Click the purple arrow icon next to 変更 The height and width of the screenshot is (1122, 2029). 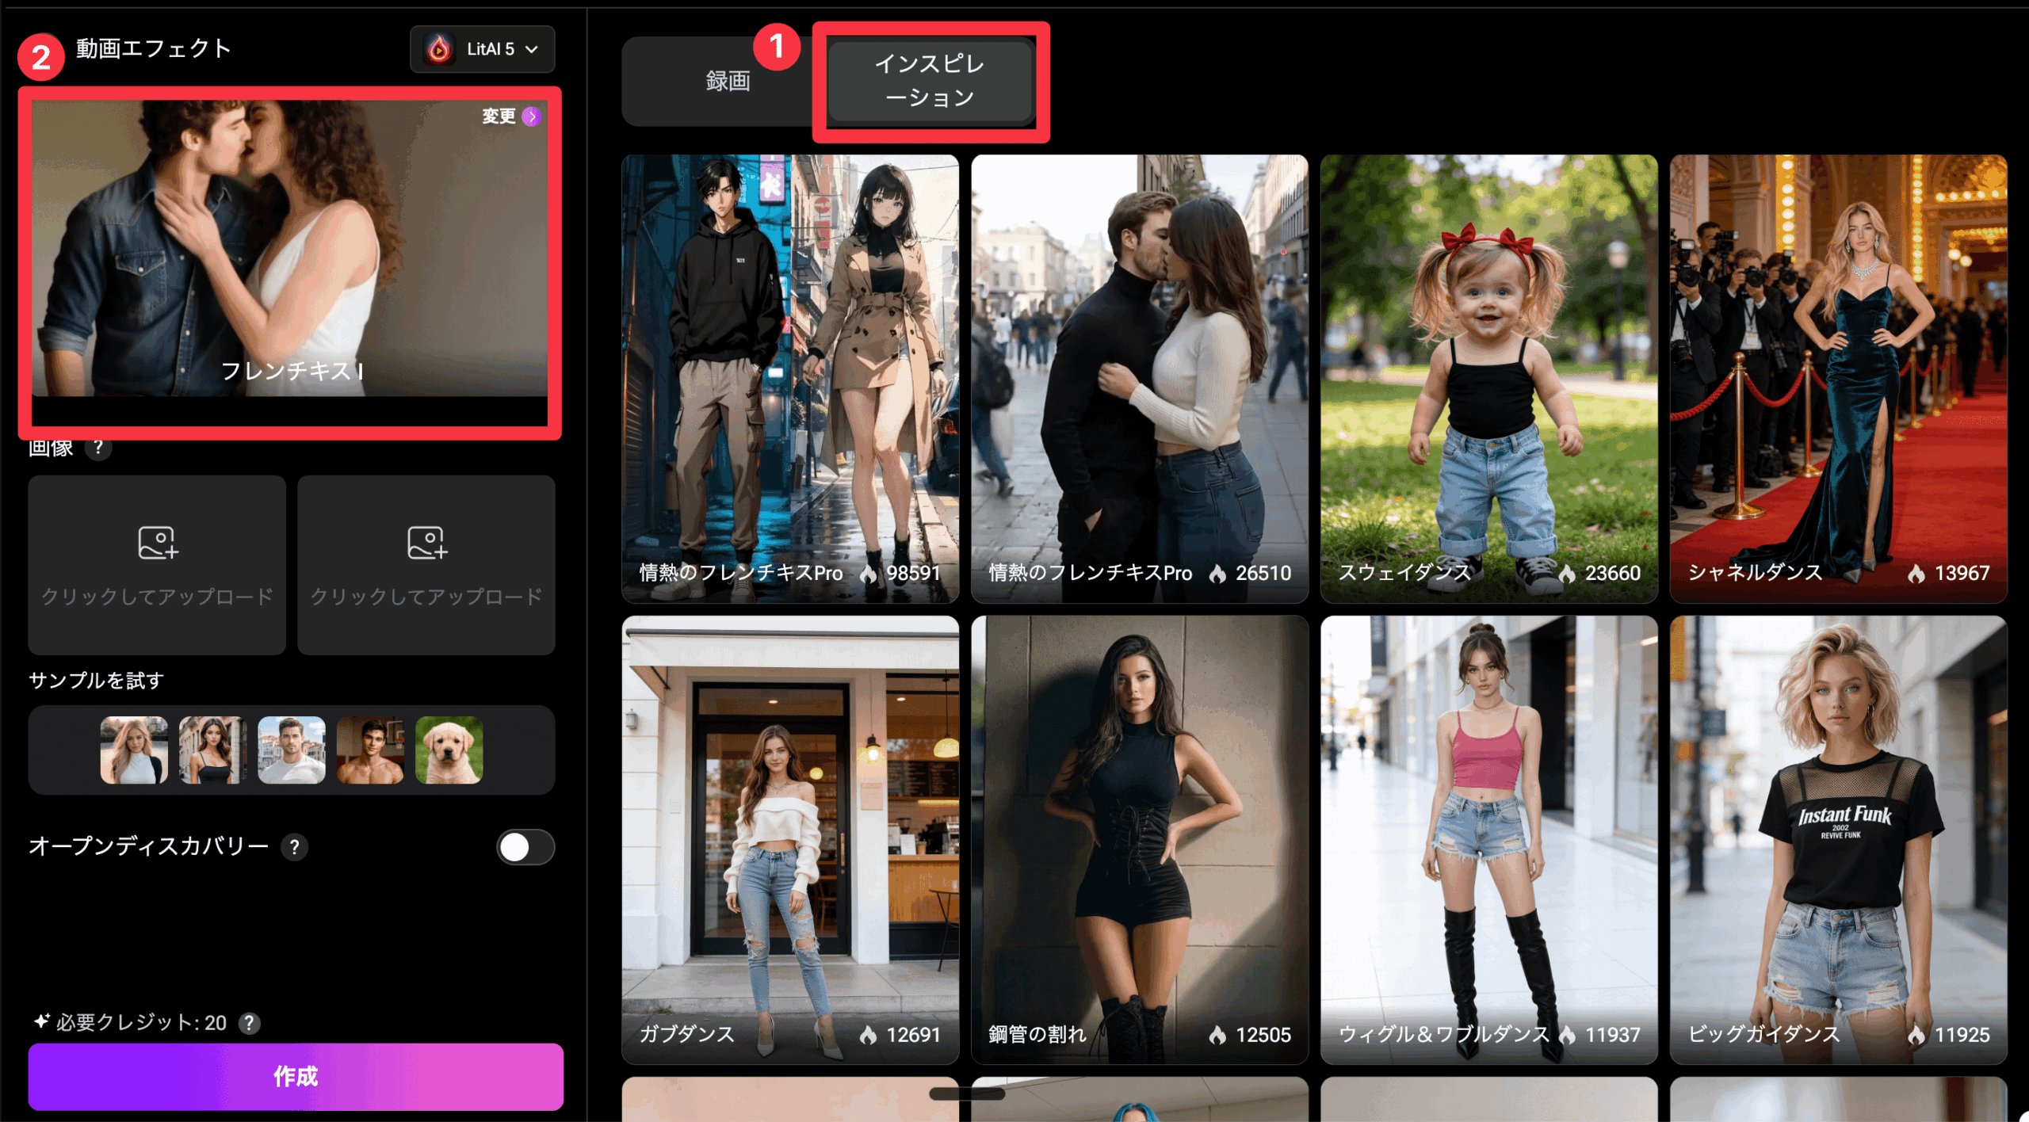pyautogui.click(x=532, y=116)
